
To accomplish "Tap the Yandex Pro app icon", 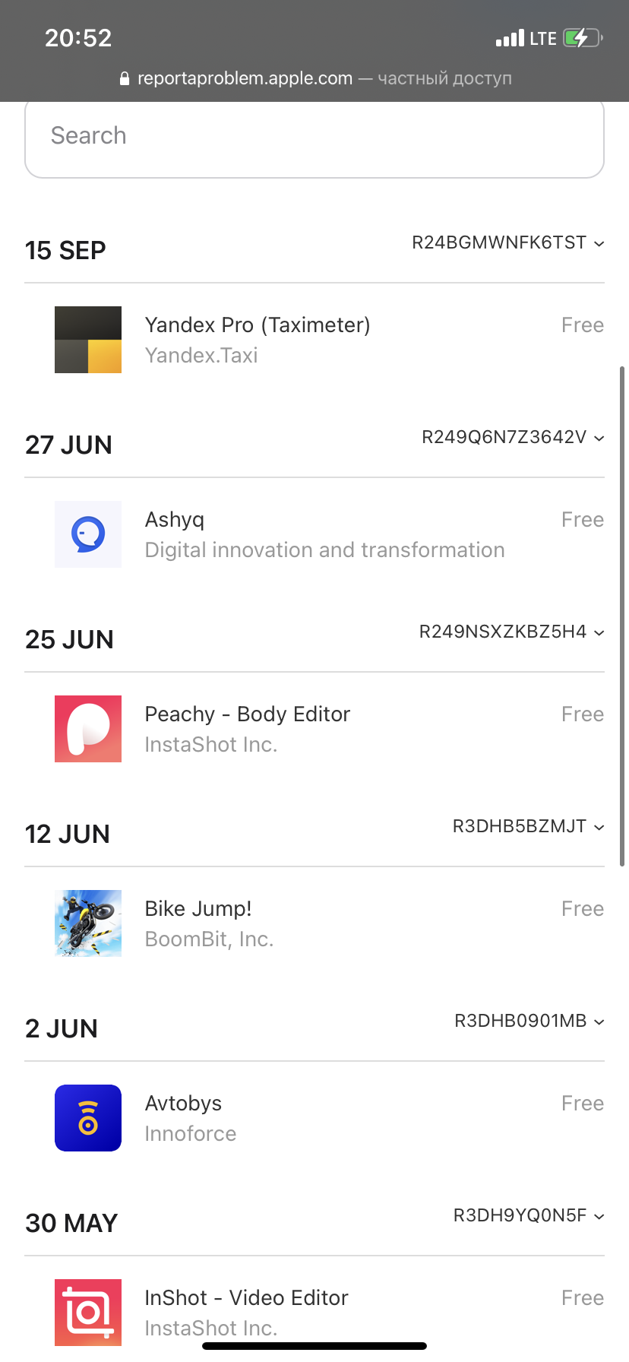I will [88, 340].
